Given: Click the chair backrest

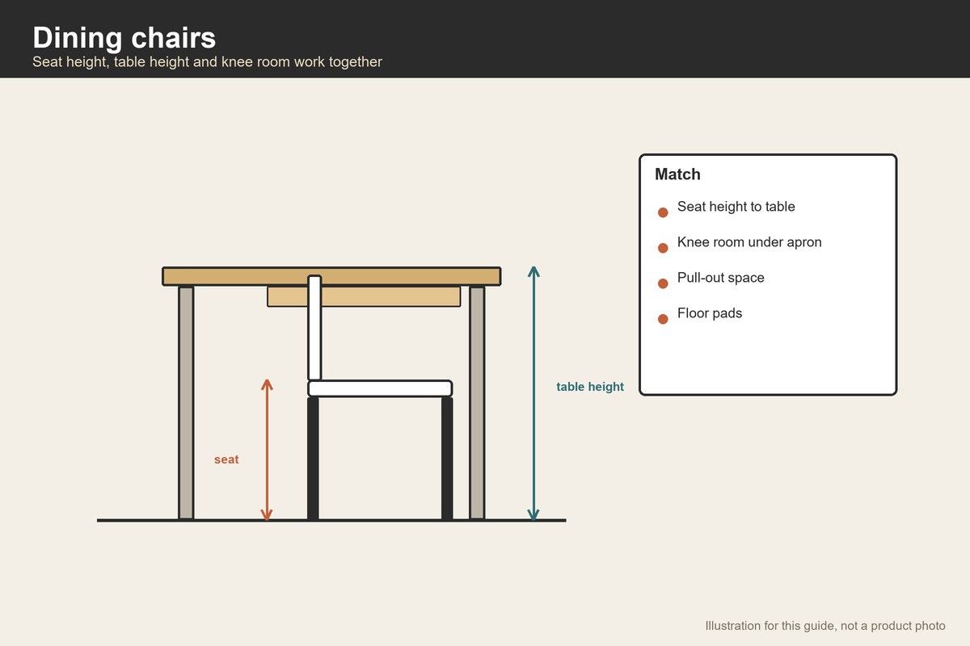Looking at the screenshot, I should point(314,328).
